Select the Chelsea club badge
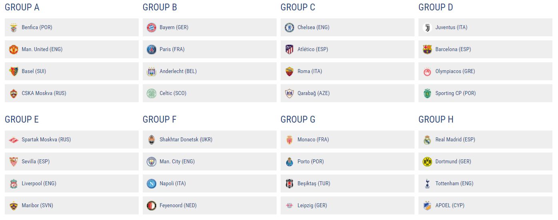Screen dimensions: 558x220 [289, 28]
